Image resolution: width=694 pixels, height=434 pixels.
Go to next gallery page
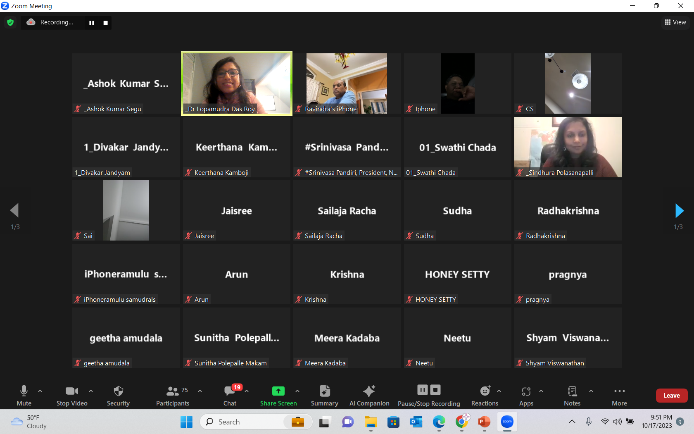pyautogui.click(x=679, y=211)
